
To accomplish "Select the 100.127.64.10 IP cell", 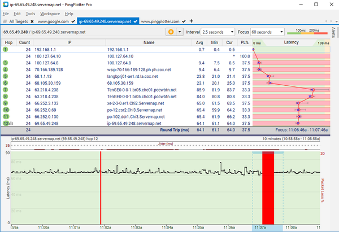I will pyautogui.click(x=47, y=56).
